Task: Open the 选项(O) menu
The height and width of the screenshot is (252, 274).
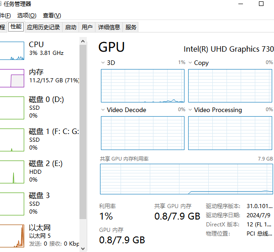Action: (x=27, y=16)
